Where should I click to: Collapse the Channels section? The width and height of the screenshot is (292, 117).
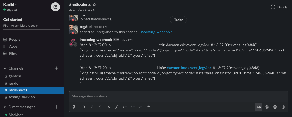[x=5, y=68]
